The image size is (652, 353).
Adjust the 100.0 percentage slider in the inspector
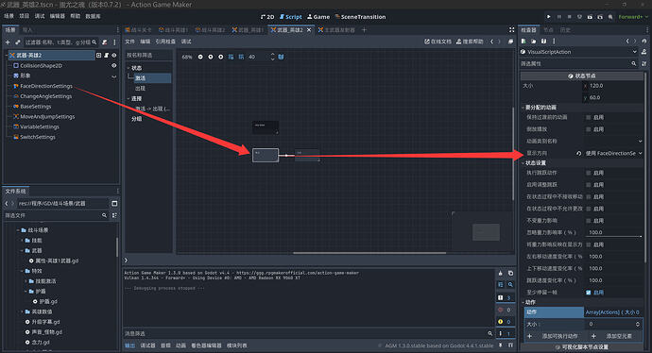614,233
